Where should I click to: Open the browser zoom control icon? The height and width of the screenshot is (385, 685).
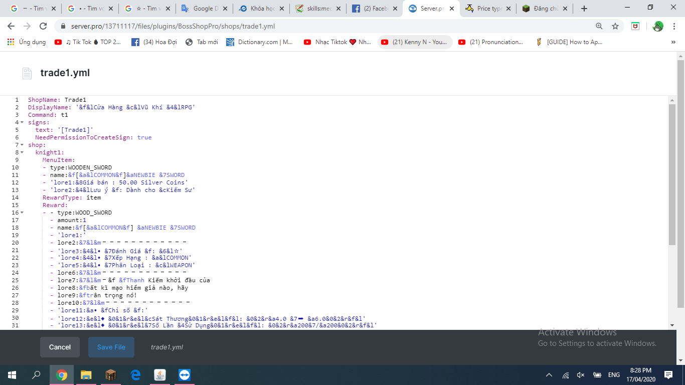click(599, 26)
